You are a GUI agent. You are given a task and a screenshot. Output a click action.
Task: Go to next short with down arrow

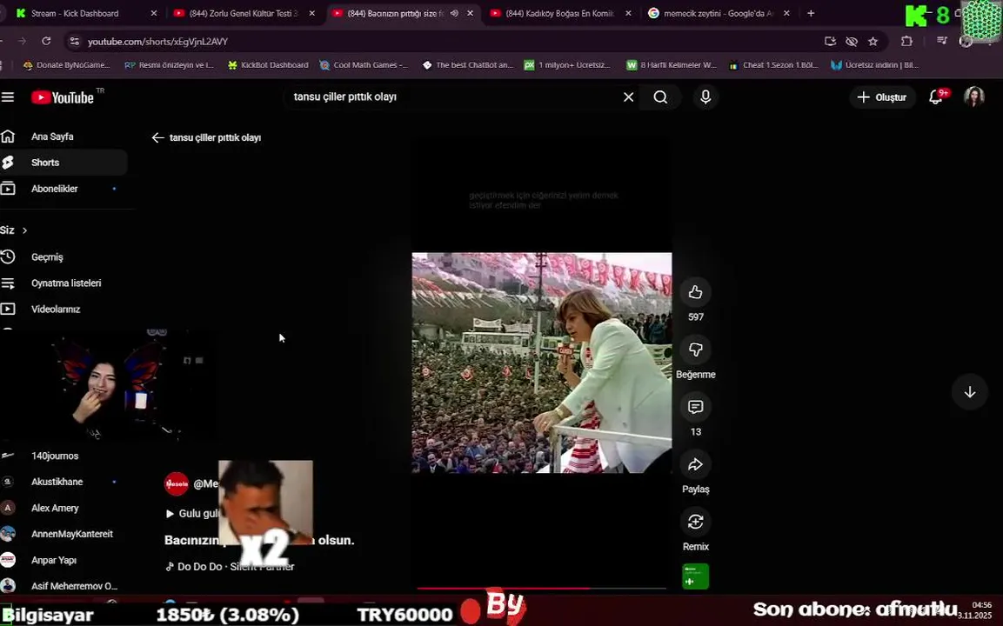click(x=970, y=392)
